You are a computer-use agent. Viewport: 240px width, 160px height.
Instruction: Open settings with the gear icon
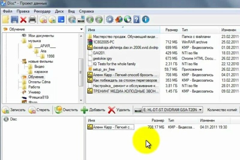(x=110, y=20)
